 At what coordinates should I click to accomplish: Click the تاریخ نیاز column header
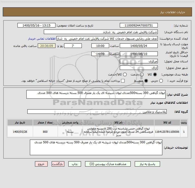point(20,122)
